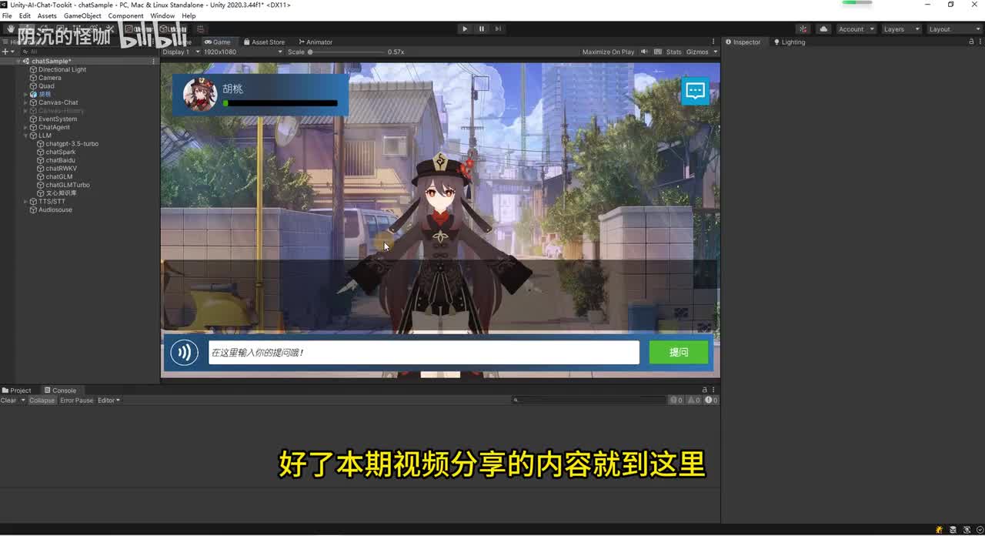Lock the Inspector panel
This screenshot has width=985, height=536.
[x=970, y=42]
